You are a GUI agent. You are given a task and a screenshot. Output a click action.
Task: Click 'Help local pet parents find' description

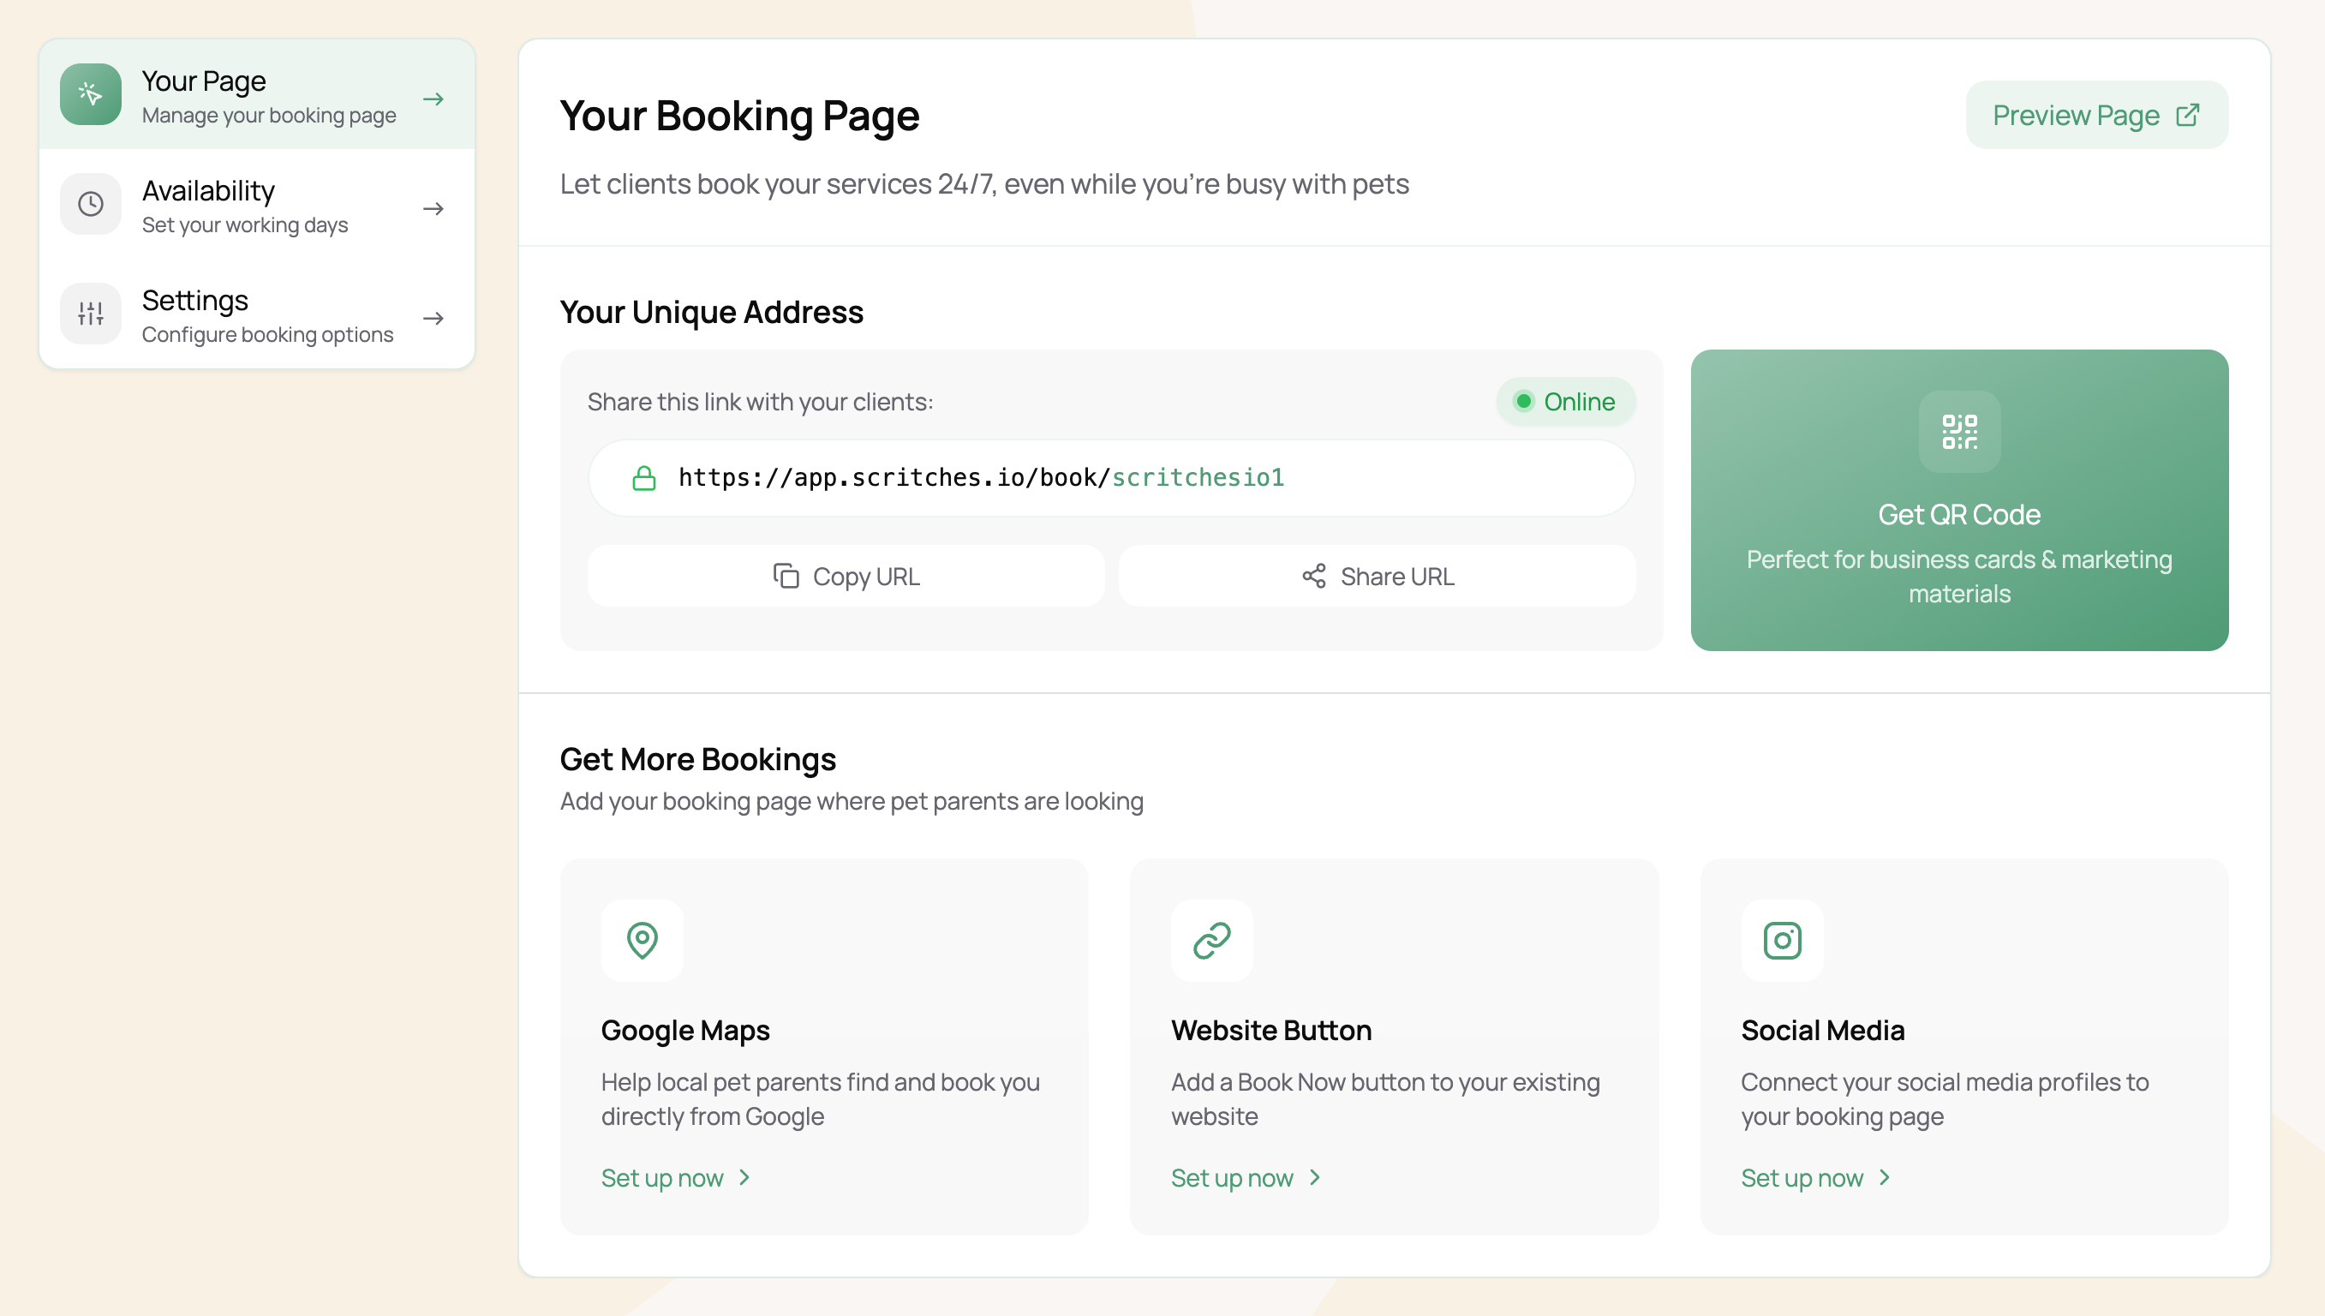pos(821,1099)
